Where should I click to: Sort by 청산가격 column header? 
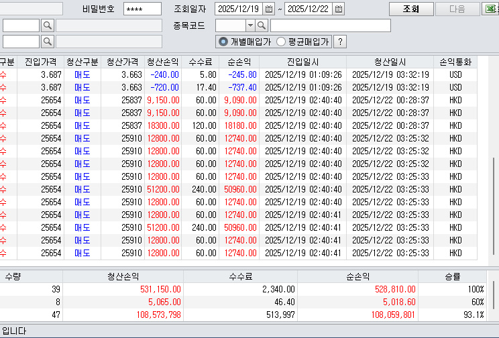[x=123, y=62]
